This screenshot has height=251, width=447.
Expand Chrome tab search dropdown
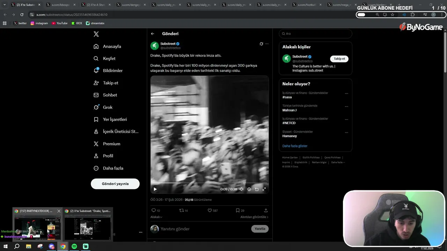[4, 5]
